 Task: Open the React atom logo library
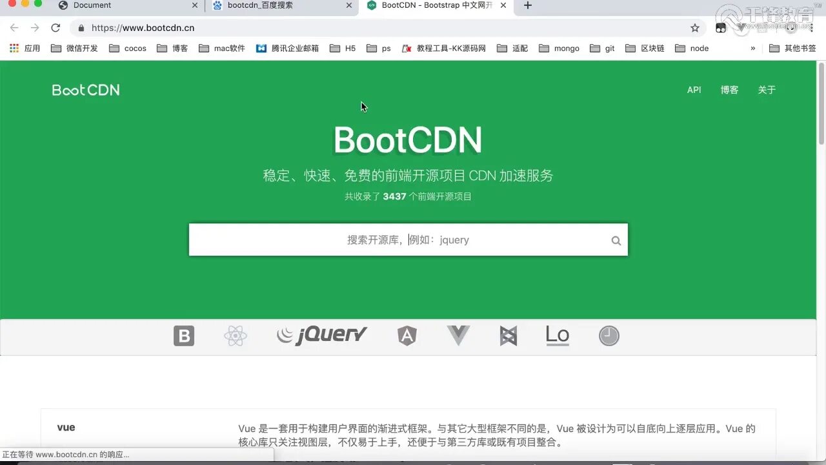(236, 336)
